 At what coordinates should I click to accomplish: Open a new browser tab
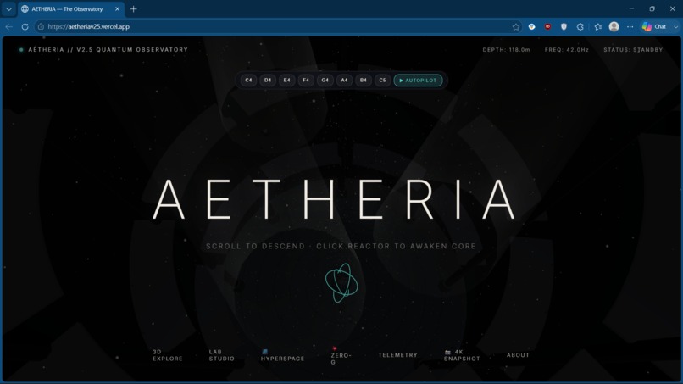click(133, 8)
